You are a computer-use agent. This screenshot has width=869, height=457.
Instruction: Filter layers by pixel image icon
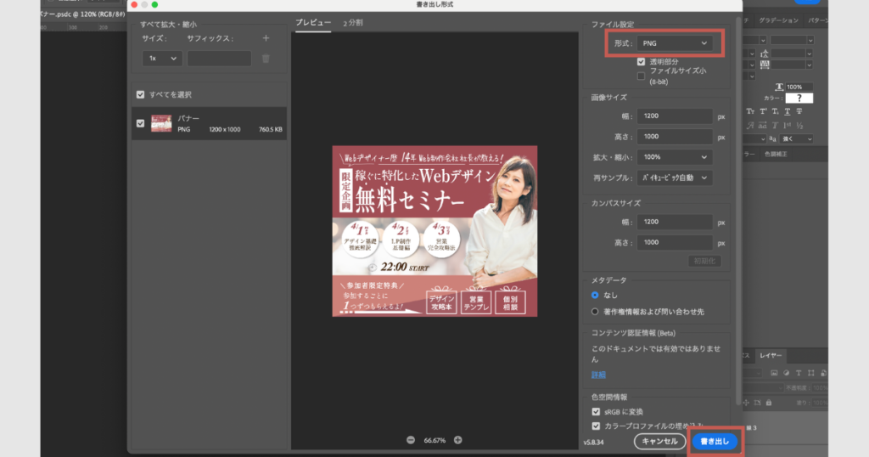(774, 373)
